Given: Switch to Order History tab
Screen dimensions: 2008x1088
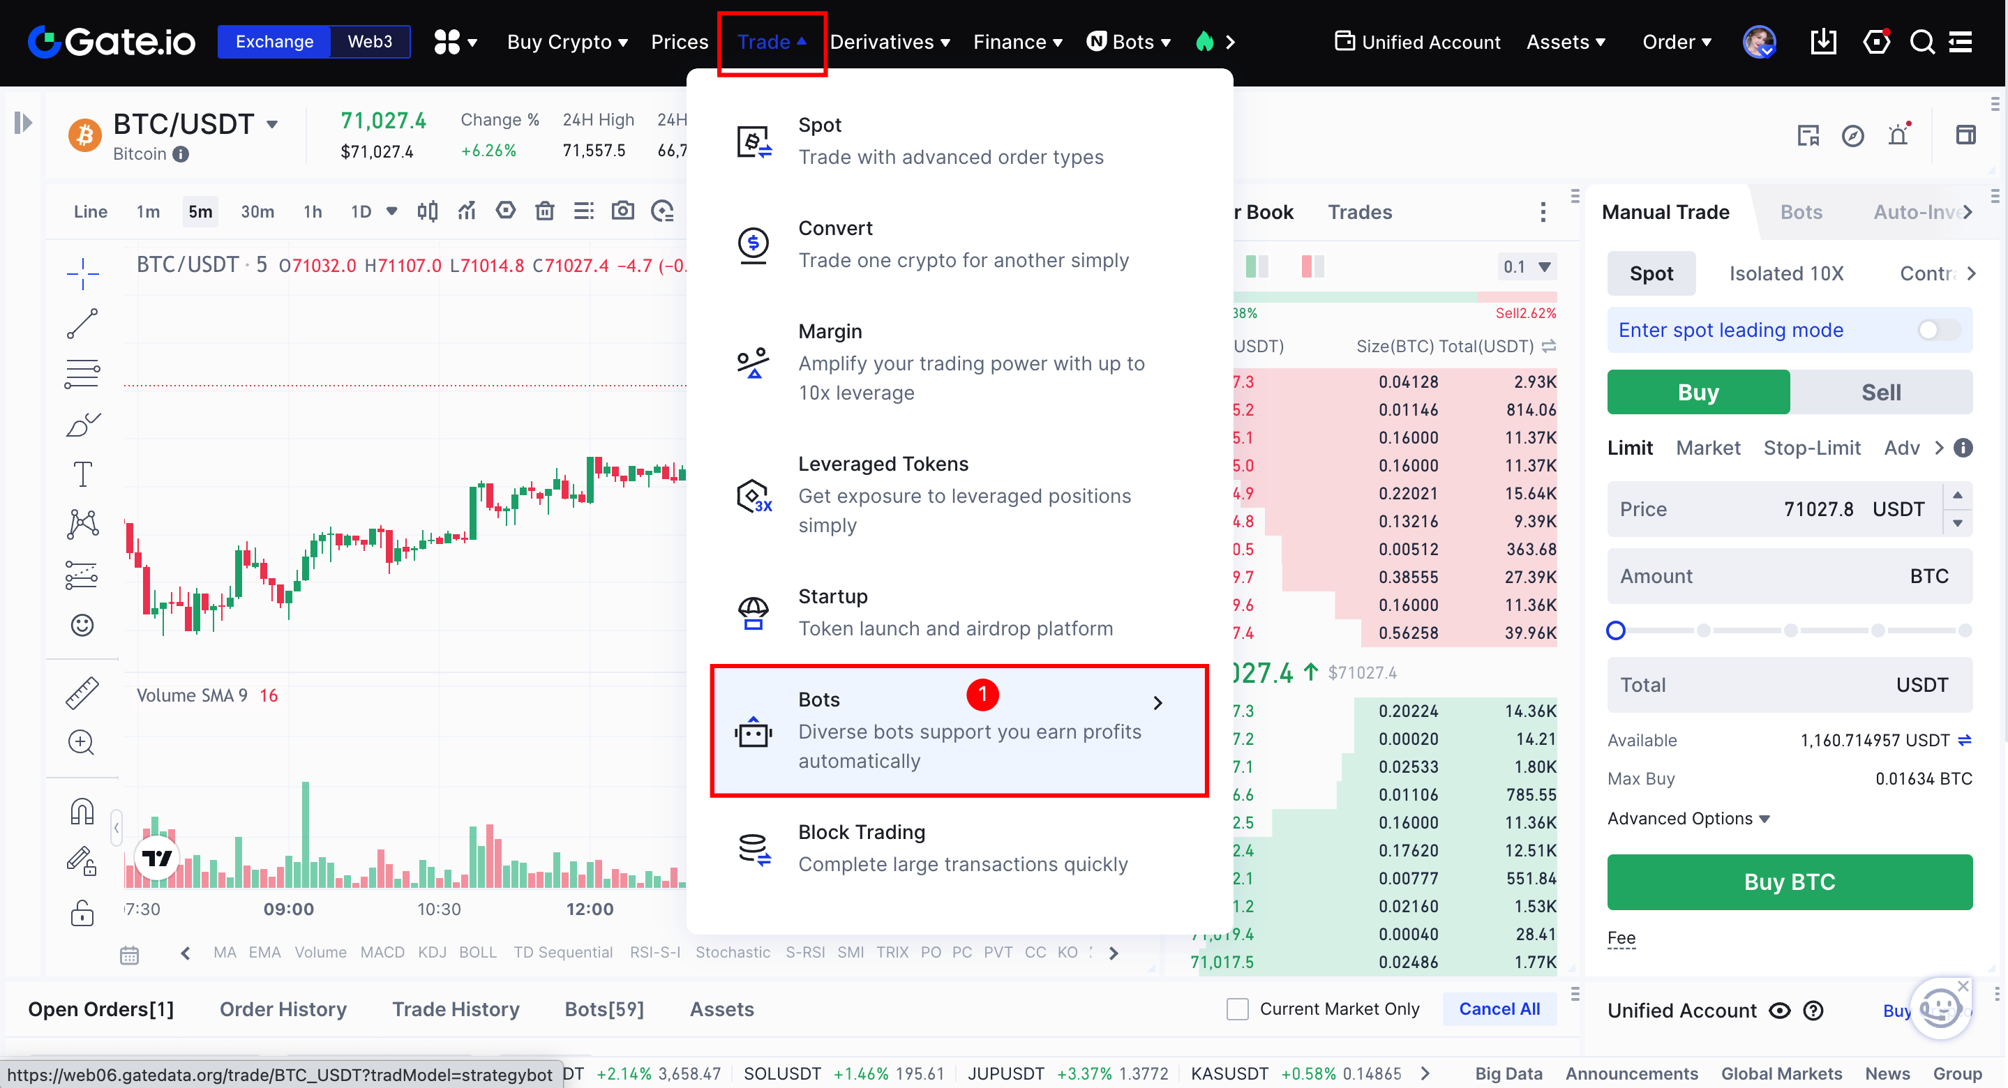Looking at the screenshot, I should click(283, 1009).
